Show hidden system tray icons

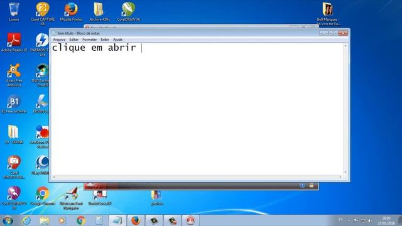coord(349,220)
